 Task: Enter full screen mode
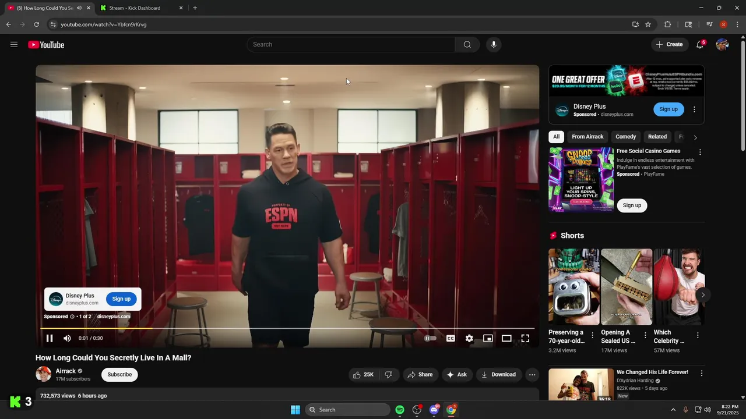(x=525, y=338)
